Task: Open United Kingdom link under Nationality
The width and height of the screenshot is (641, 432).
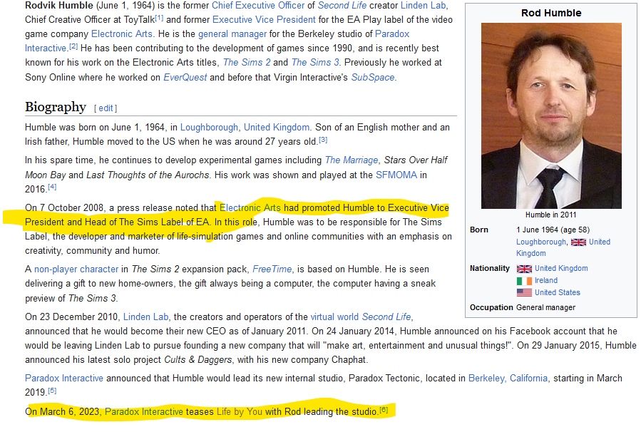Action: (x=561, y=269)
